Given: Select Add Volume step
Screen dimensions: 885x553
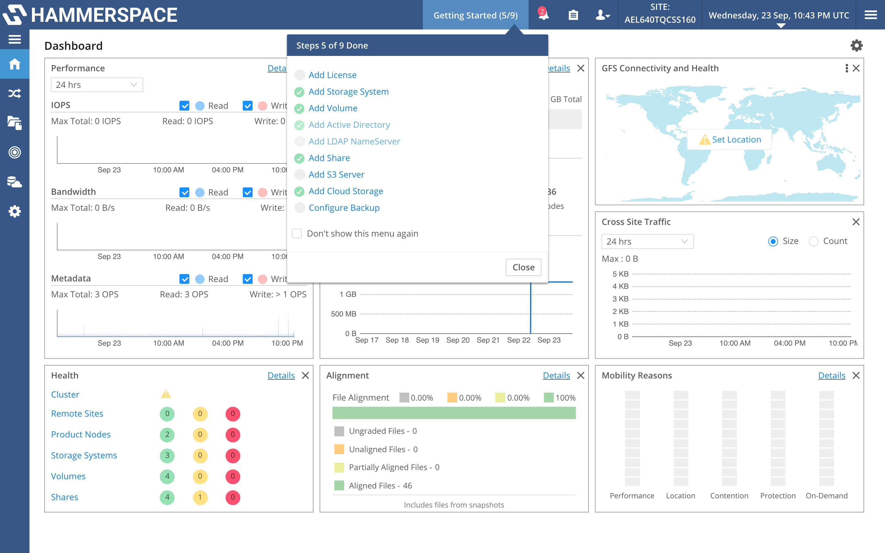Looking at the screenshot, I should pyautogui.click(x=333, y=108).
